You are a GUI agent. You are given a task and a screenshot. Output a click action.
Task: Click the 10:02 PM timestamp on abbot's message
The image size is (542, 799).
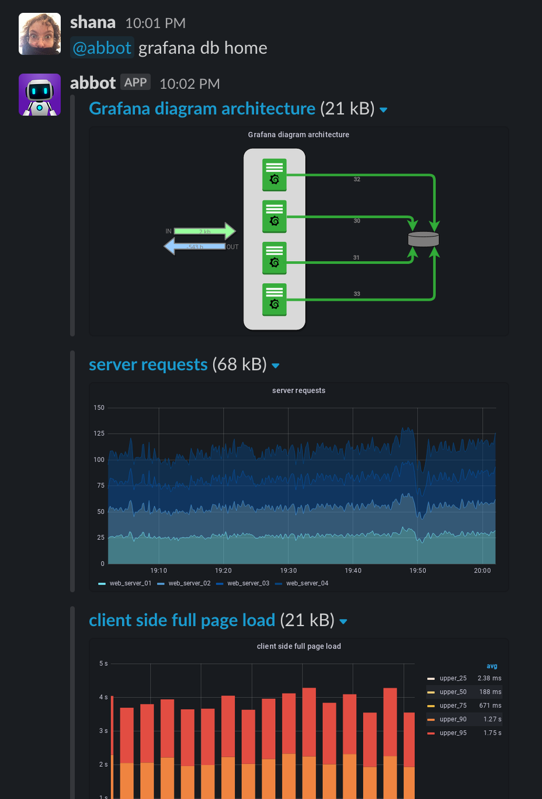(189, 84)
